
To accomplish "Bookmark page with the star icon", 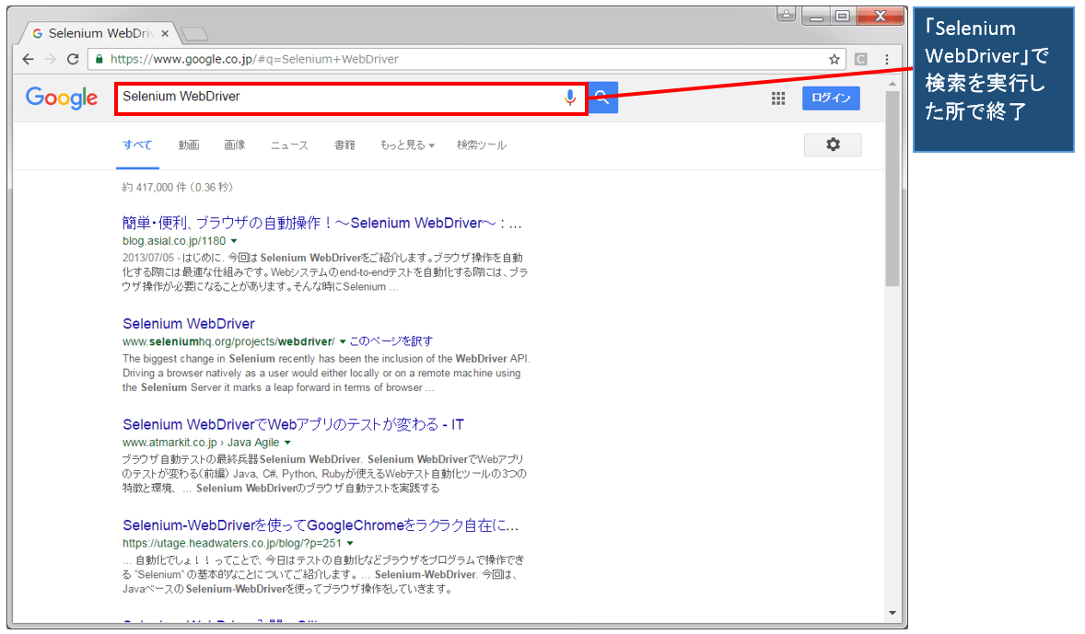I will pos(834,60).
